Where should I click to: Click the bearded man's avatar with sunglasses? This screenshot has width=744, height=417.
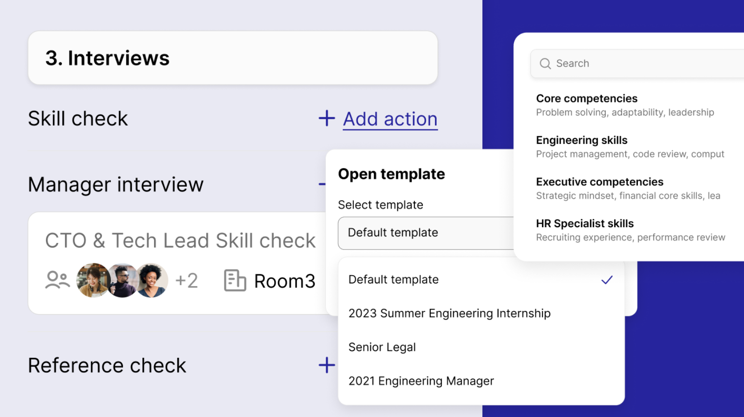coord(123,280)
